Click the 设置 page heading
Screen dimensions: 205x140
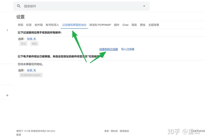pos(20,17)
